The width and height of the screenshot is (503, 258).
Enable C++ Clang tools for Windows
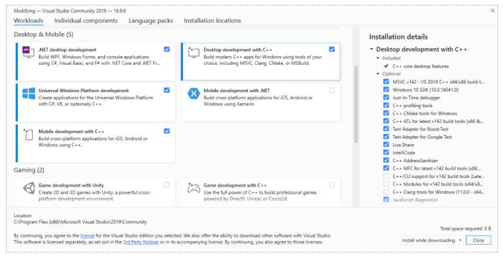coord(386,192)
